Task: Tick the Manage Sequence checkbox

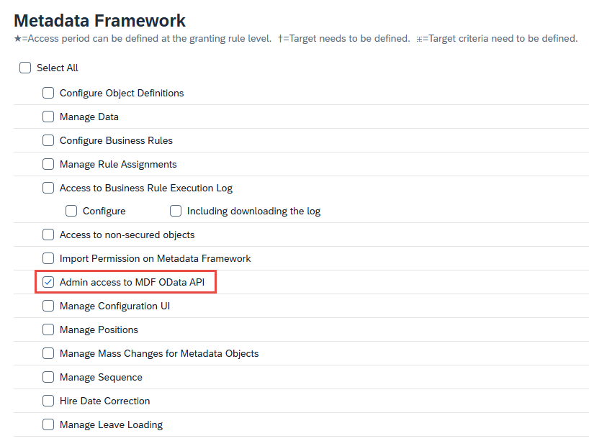Action: (x=48, y=377)
